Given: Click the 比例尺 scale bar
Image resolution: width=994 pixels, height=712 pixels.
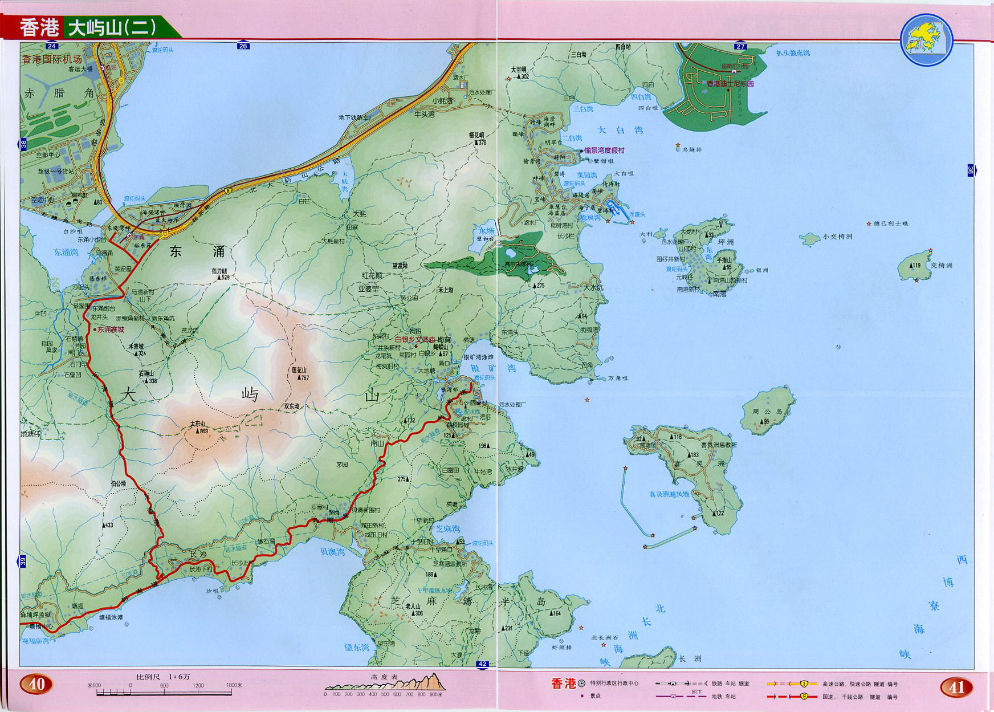Looking at the screenshot, I should (x=164, y=692).
